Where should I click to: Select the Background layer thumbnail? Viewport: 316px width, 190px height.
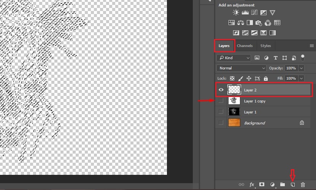tap(234, 122)
